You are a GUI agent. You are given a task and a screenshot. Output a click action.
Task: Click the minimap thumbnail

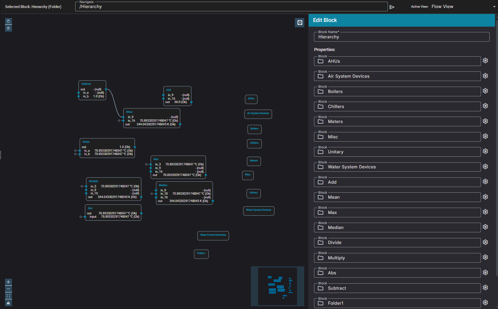[278, 286]
